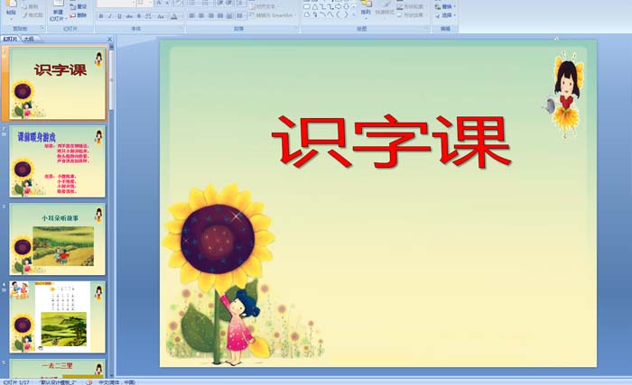
Task: Open the Change Case (Aa) menu
Action: [x=161, y=16]
